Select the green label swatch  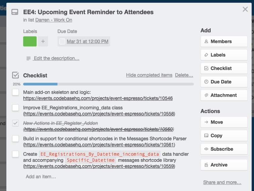30,41
